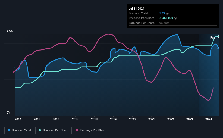The width and height of the screenshot is (223, 138).
Task: Select the 2019 label on the x-axis
Action: click(x=113, y=119)
